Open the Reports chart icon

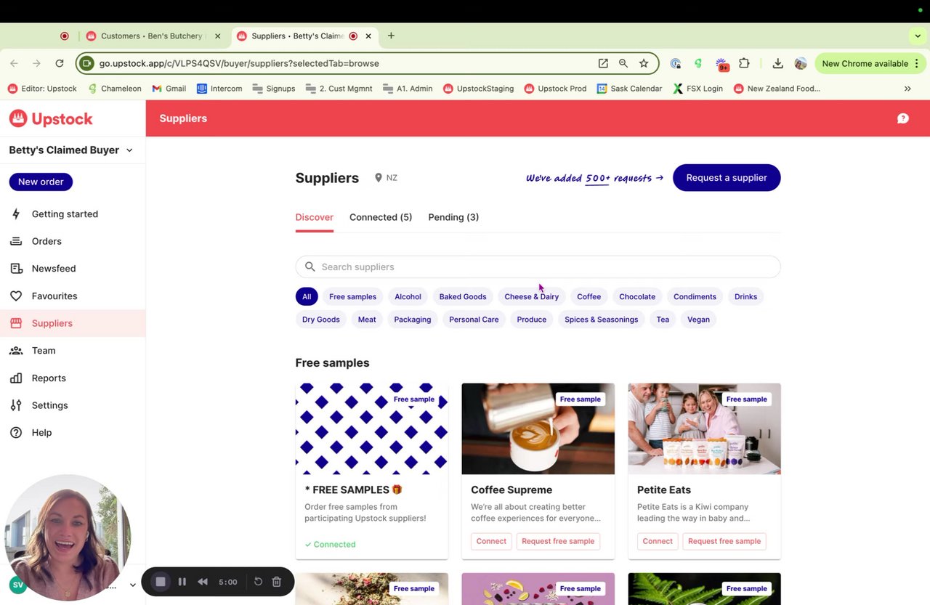pyautogui.click(x=16, y=378)
